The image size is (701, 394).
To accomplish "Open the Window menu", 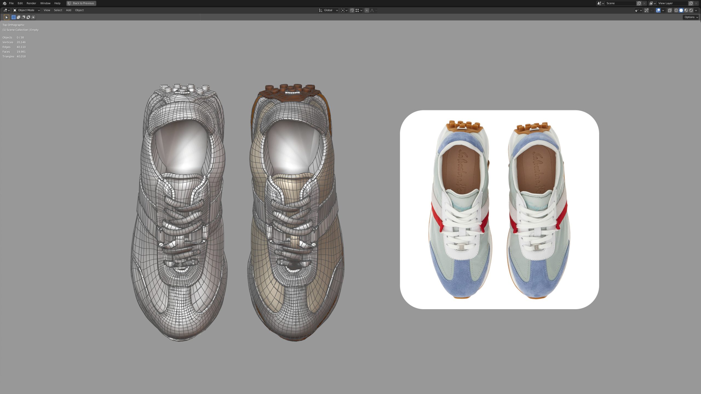I will pos(45,3).
